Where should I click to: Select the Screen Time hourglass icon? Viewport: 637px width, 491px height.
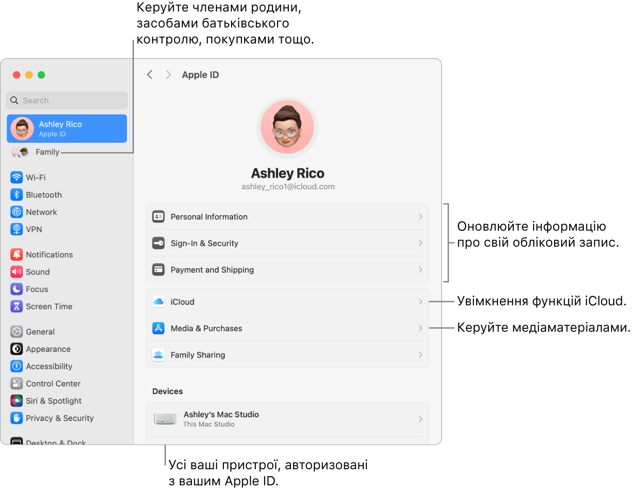click(17, 306)
